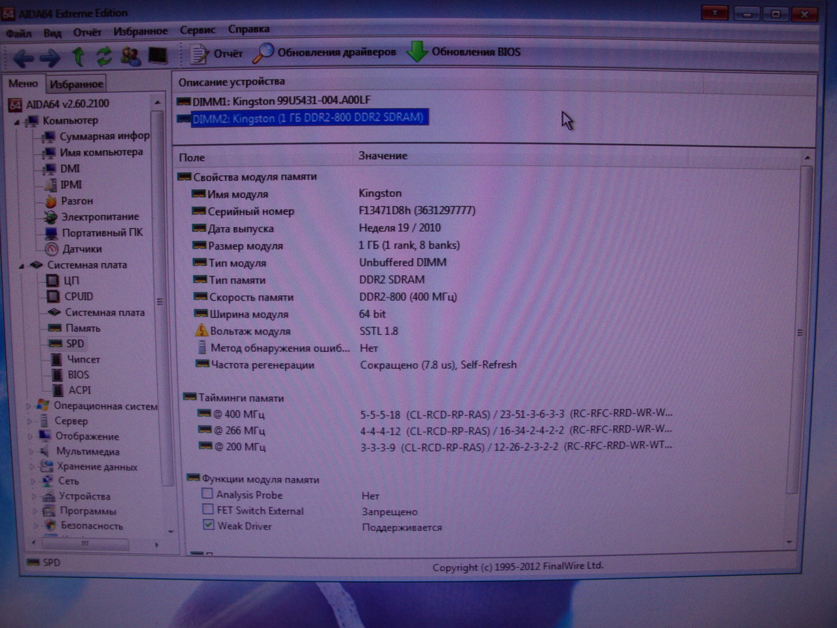Open Обновления драйверов driver updates

pos(325,52)
